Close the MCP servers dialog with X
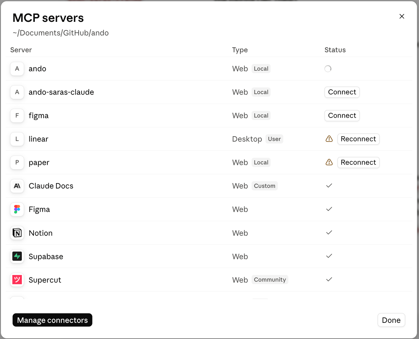 click(x=402, y=16)
